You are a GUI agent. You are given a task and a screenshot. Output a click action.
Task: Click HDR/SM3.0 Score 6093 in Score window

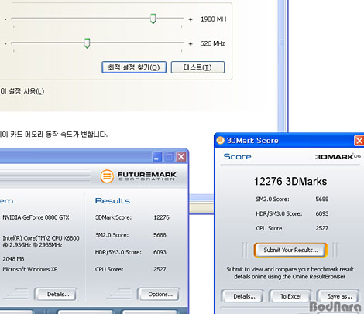322,213
